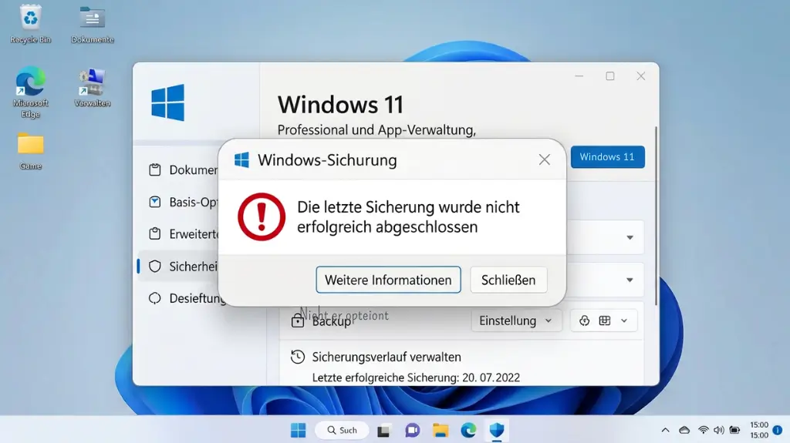The height and width of the screenshot is (443, 790).
Task: Close the Windows 11 settings window
Action: 641,76
